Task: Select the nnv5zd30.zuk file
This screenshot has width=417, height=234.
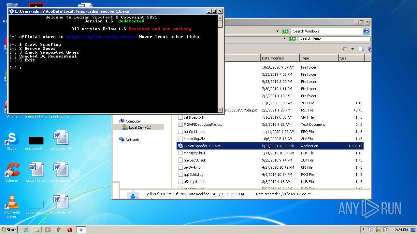Action: pos(270,160)
